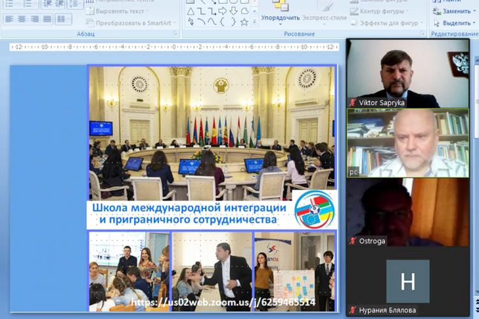
Task: Justify the paragraph text
Action: [47, 19]
